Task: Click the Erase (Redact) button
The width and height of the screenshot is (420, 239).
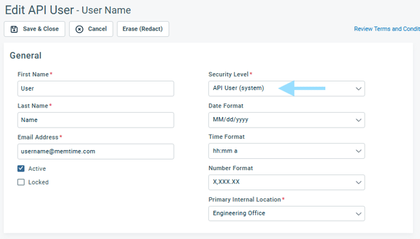Action: 143,29
